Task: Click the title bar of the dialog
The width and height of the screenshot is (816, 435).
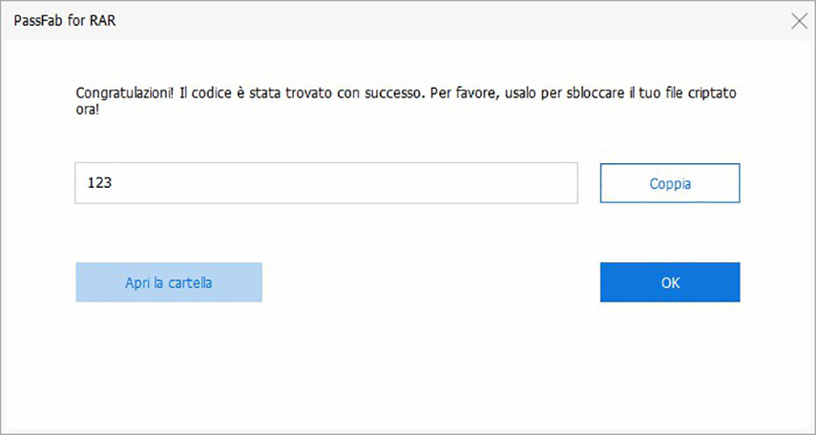Action: (382, 21)
